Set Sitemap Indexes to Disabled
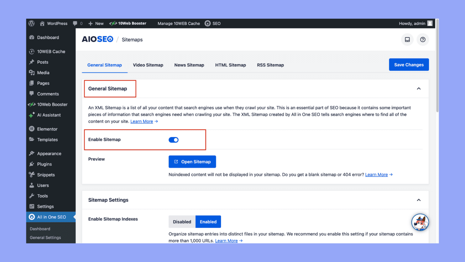Screen dimensions: 465x262 pos(182,222)
